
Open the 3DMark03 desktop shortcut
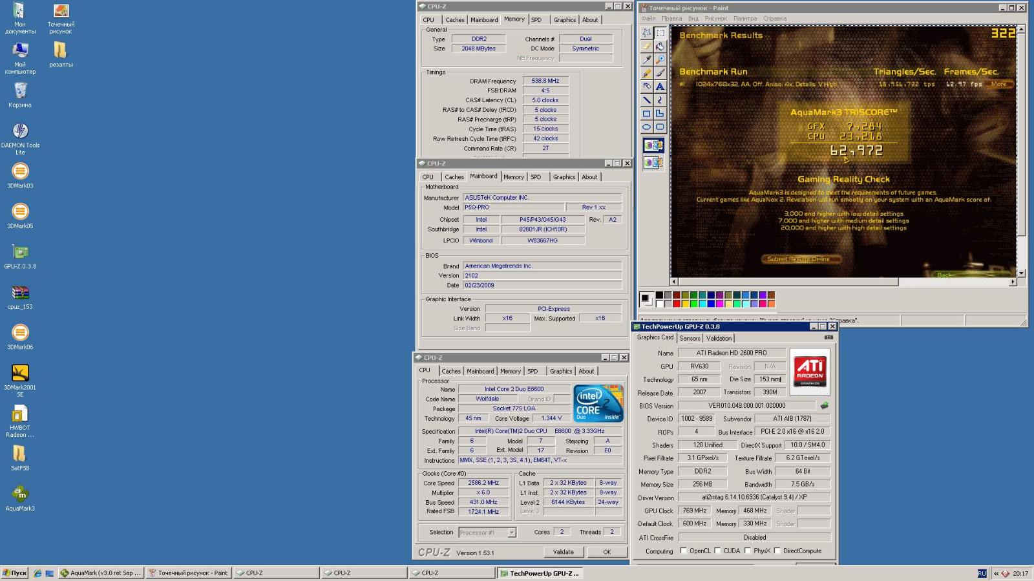point(20,175)
